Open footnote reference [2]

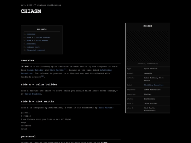pos(42,76)
